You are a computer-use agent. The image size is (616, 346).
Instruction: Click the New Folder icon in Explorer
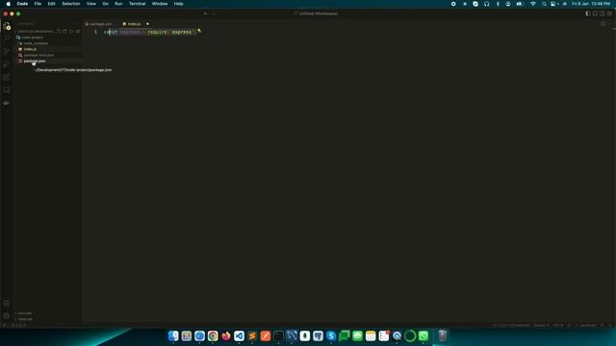click(65, 31)
